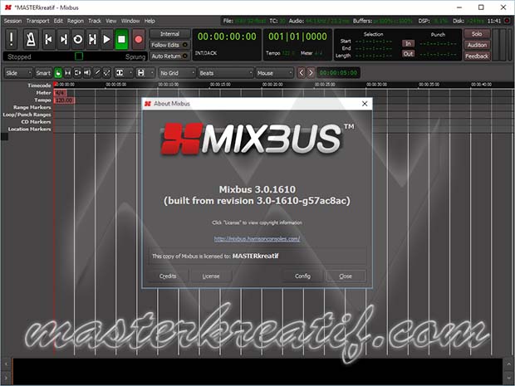Viewport: 515px width, 386px height.
Task: Open the View menu
Action: pyautogui.click(x=111, y=21)
